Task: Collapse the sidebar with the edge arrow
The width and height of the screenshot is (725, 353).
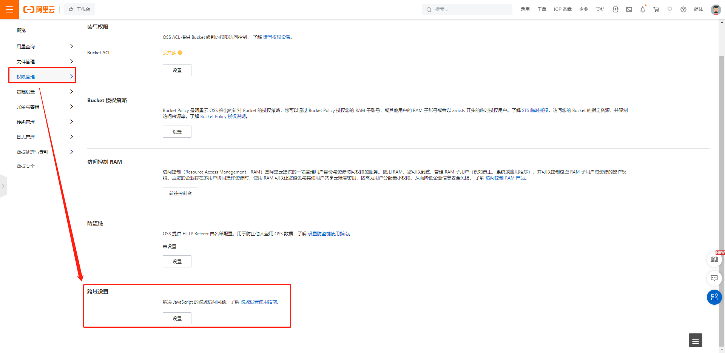Action: pos(3,186)
